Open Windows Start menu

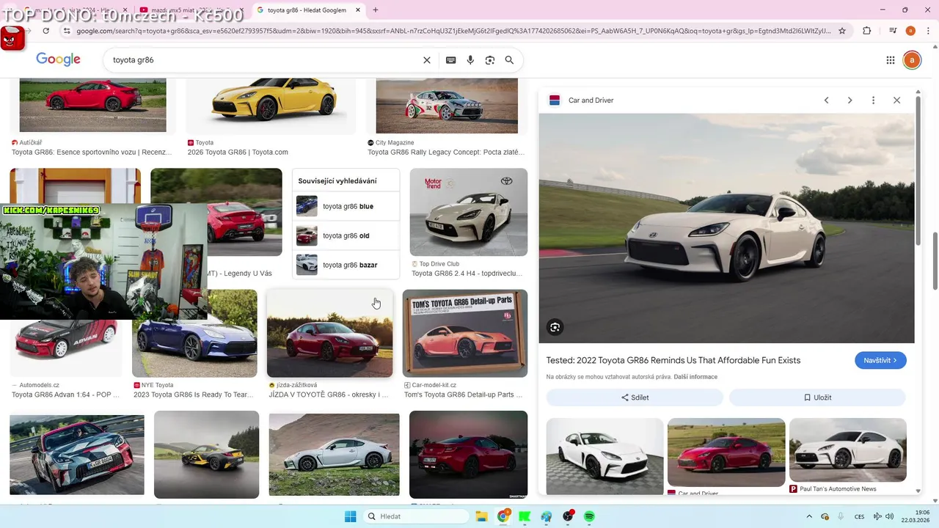coord(350,516)
